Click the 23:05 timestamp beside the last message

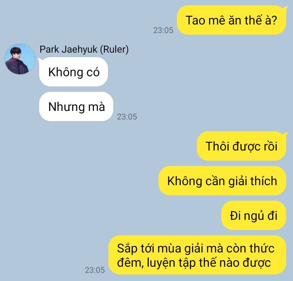pyautogui.click(x=95, y=270)
